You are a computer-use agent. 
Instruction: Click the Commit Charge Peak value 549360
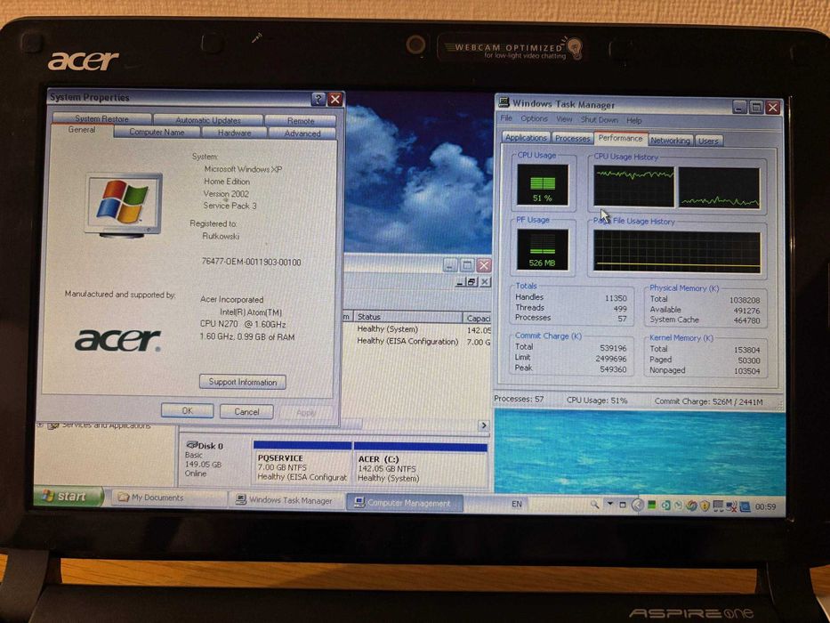pyautogui.click(x=613, y=368)
